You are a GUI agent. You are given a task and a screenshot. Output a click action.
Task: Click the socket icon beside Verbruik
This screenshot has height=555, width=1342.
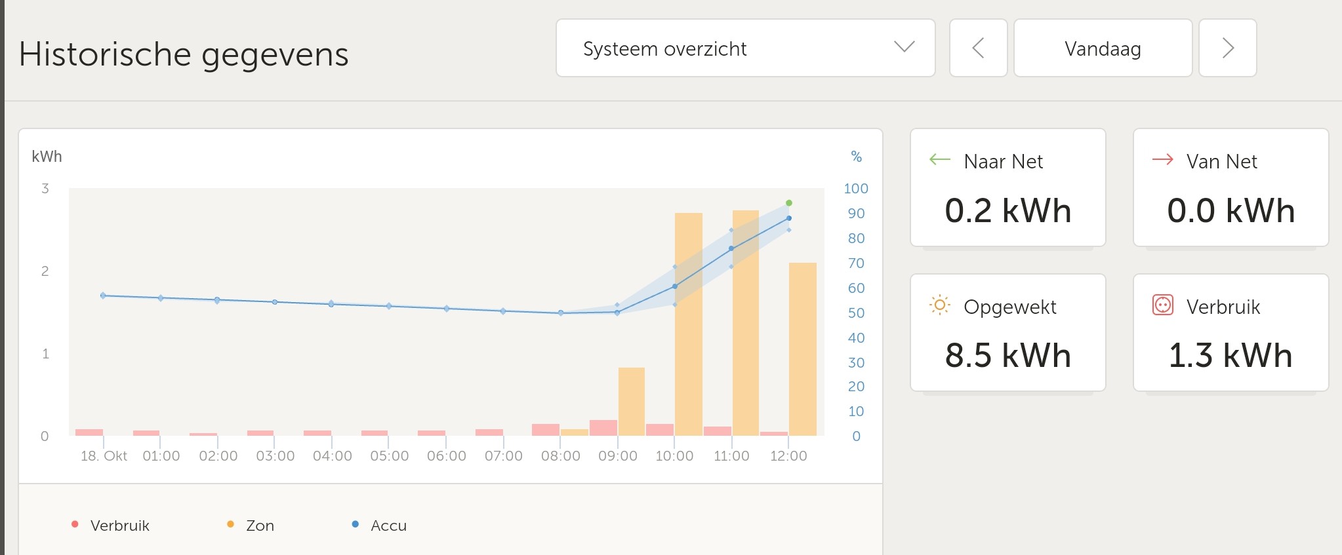click(x=1162, y=305)
